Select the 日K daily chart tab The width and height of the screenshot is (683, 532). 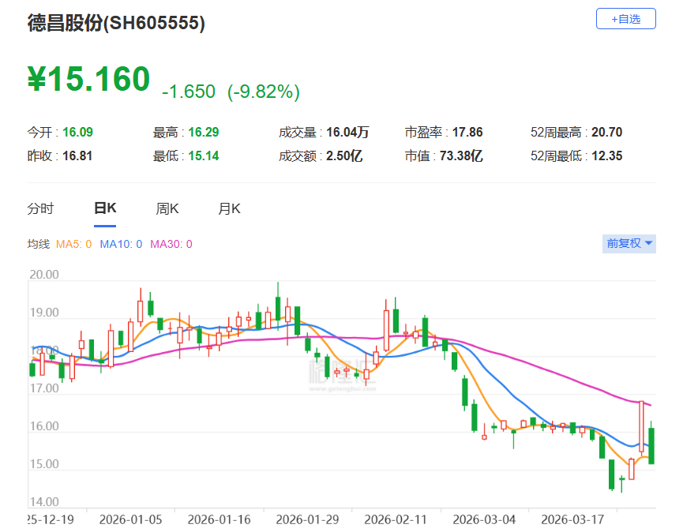105,208
